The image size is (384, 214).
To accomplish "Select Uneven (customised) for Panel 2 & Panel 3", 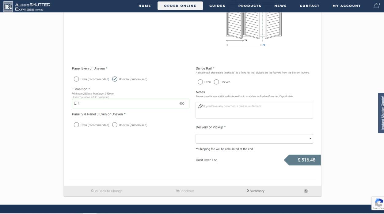I will pos(115,125).
